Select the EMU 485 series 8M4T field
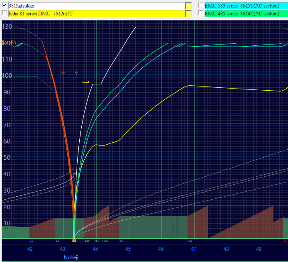 pos(246,14)
